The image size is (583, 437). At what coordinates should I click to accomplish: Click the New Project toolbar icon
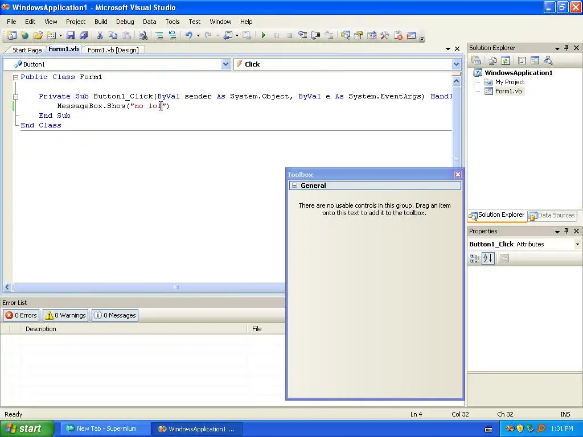tap(11, 35)
